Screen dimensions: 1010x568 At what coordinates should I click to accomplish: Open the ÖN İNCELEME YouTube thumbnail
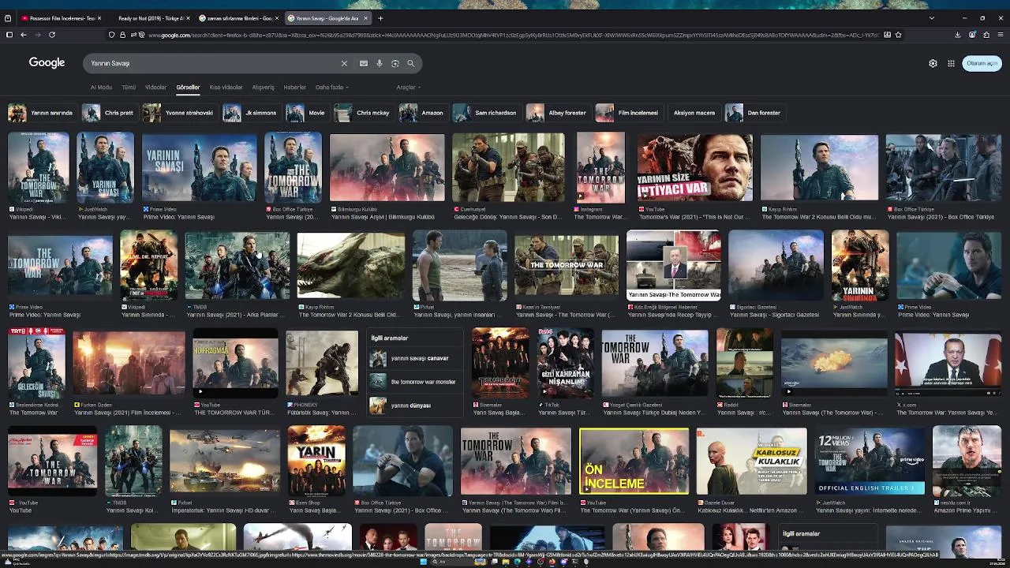click(x=634, y=461)
